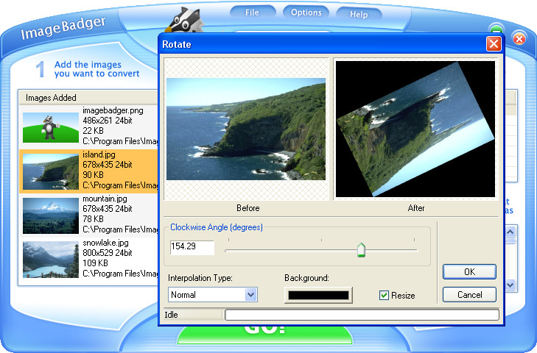Click the Images Added column header
Image resolution: width=537 pixels, height=353 pixels.
click(88, 98)
